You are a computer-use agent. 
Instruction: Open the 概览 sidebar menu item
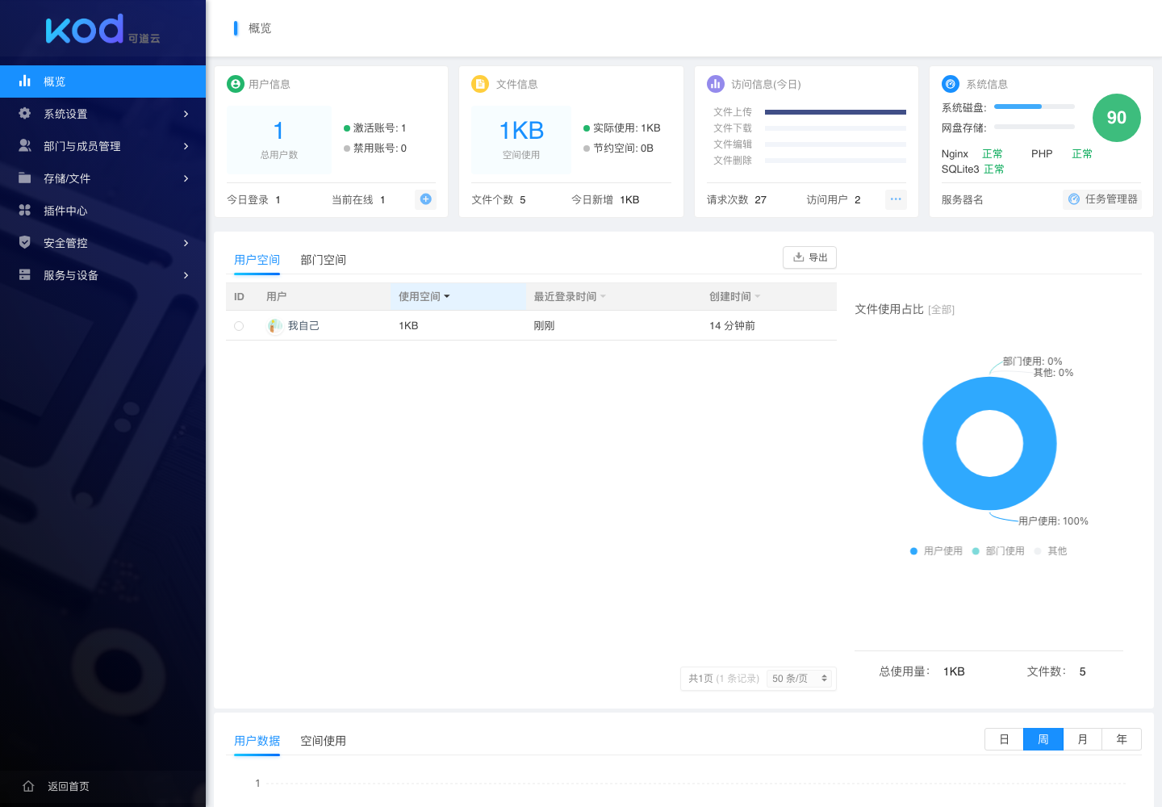102,82
